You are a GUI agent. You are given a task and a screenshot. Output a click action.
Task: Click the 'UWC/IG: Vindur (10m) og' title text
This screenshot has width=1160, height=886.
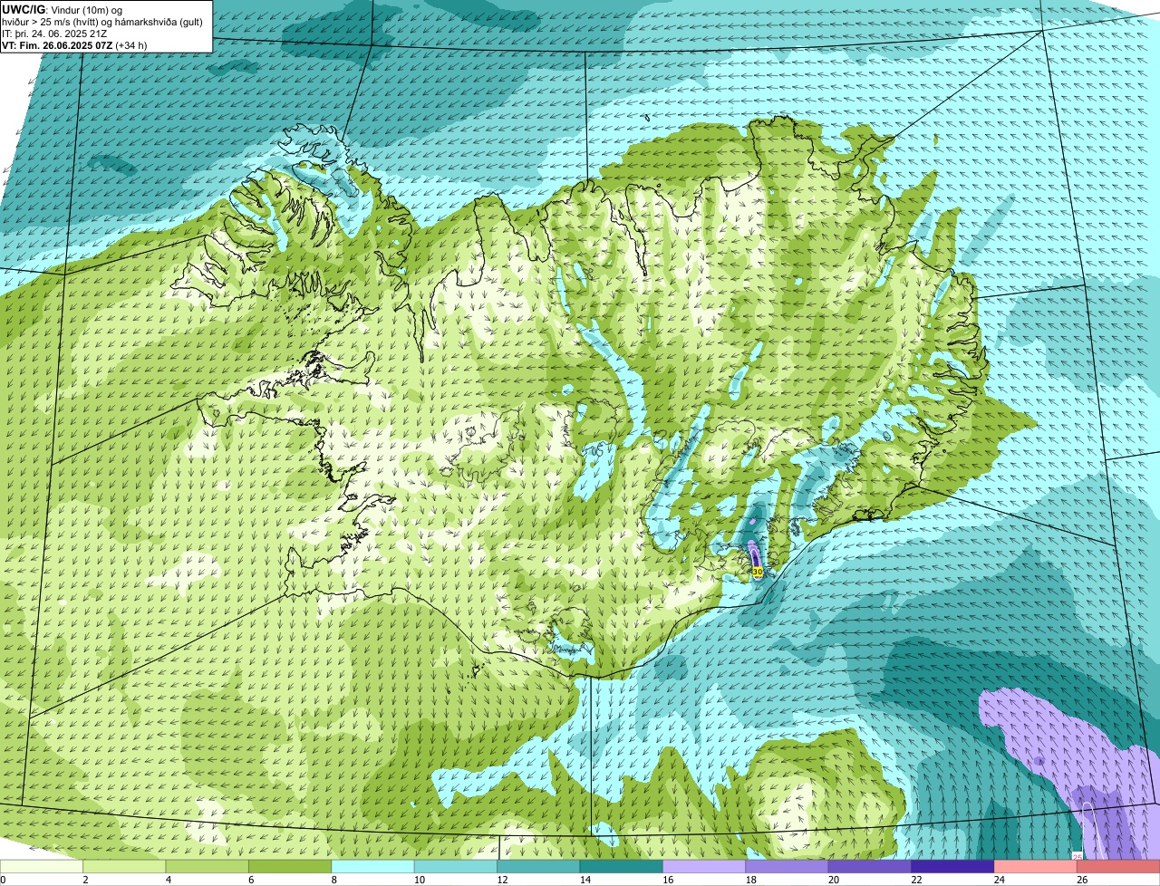click(x=63, y=9)
